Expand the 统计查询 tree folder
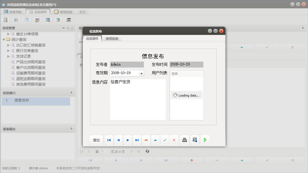The height and width of the screenshot is (173, 308). [x=3, y=39]
